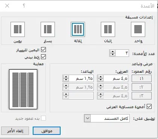Select the إثنان (two columns) preset icon
This screenshot has width=158, height=139.
(108, 29)
